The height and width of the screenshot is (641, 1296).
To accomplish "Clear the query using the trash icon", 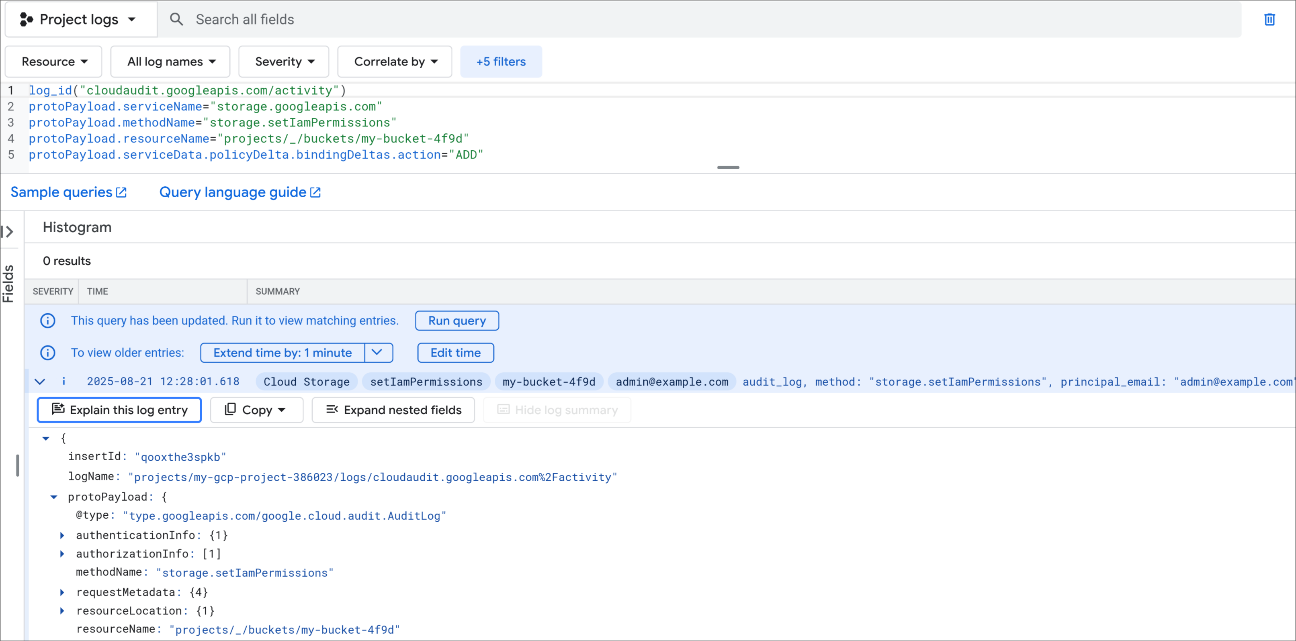I will 1270,19.
